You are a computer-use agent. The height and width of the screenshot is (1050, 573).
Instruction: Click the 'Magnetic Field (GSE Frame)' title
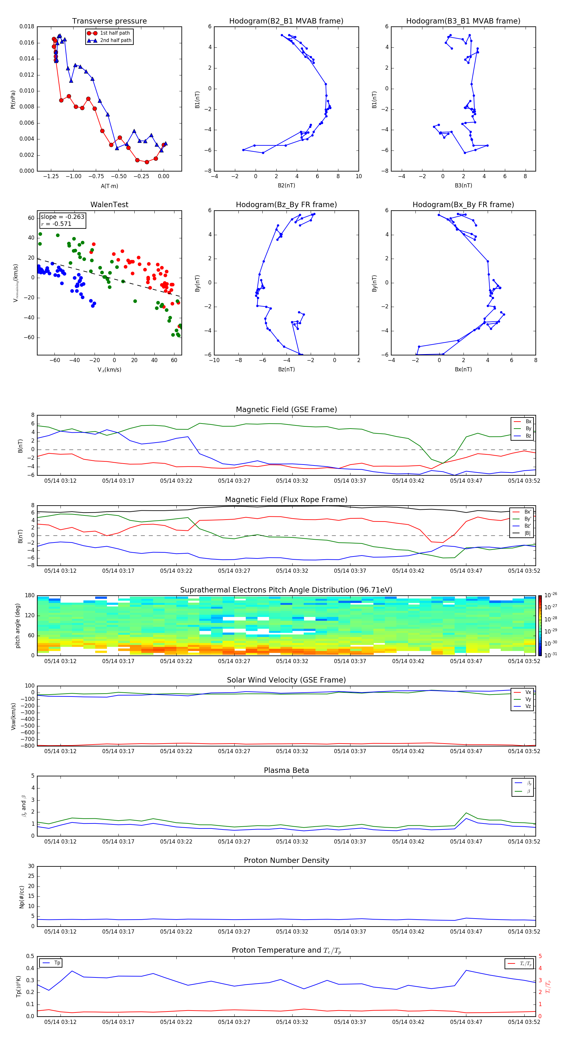286,409
